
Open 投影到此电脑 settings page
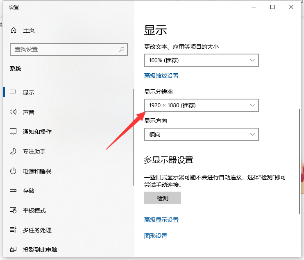40,250
